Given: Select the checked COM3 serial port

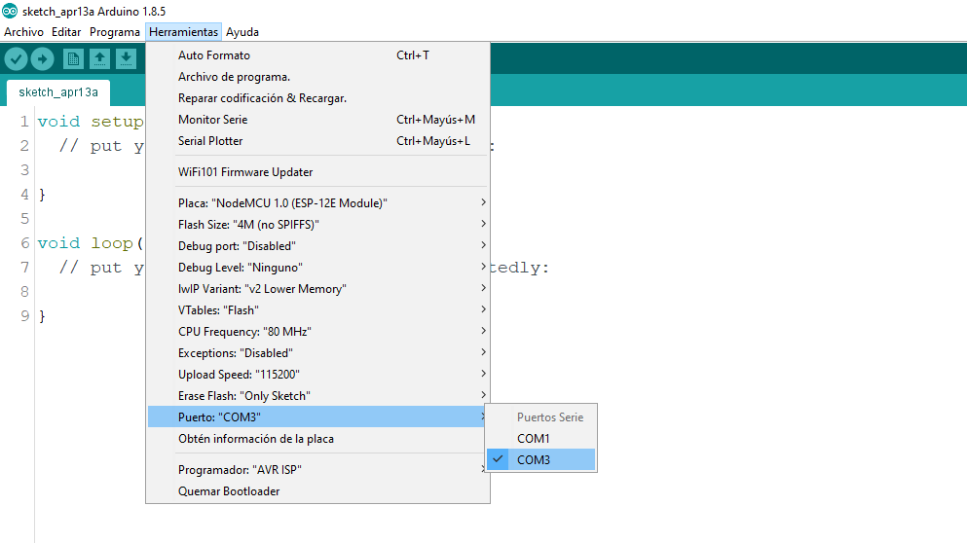Looking at the screenshot, I should (540, 459).
